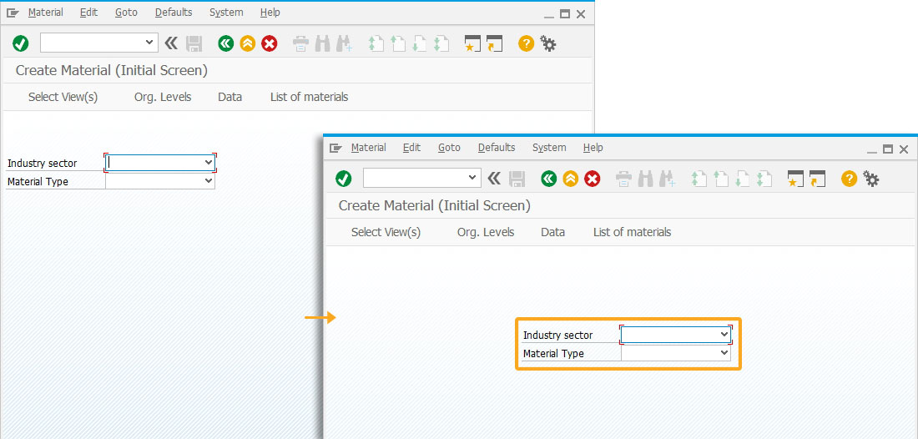Open Goto menu in back window
Viewport: 918px width, 439px height.
coord(127,13)
